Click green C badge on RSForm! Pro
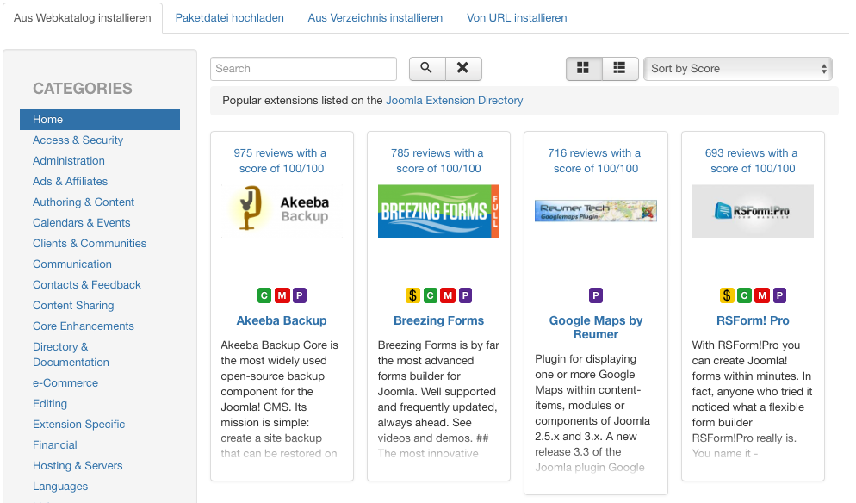856x503 pixels. click(744, 295)
